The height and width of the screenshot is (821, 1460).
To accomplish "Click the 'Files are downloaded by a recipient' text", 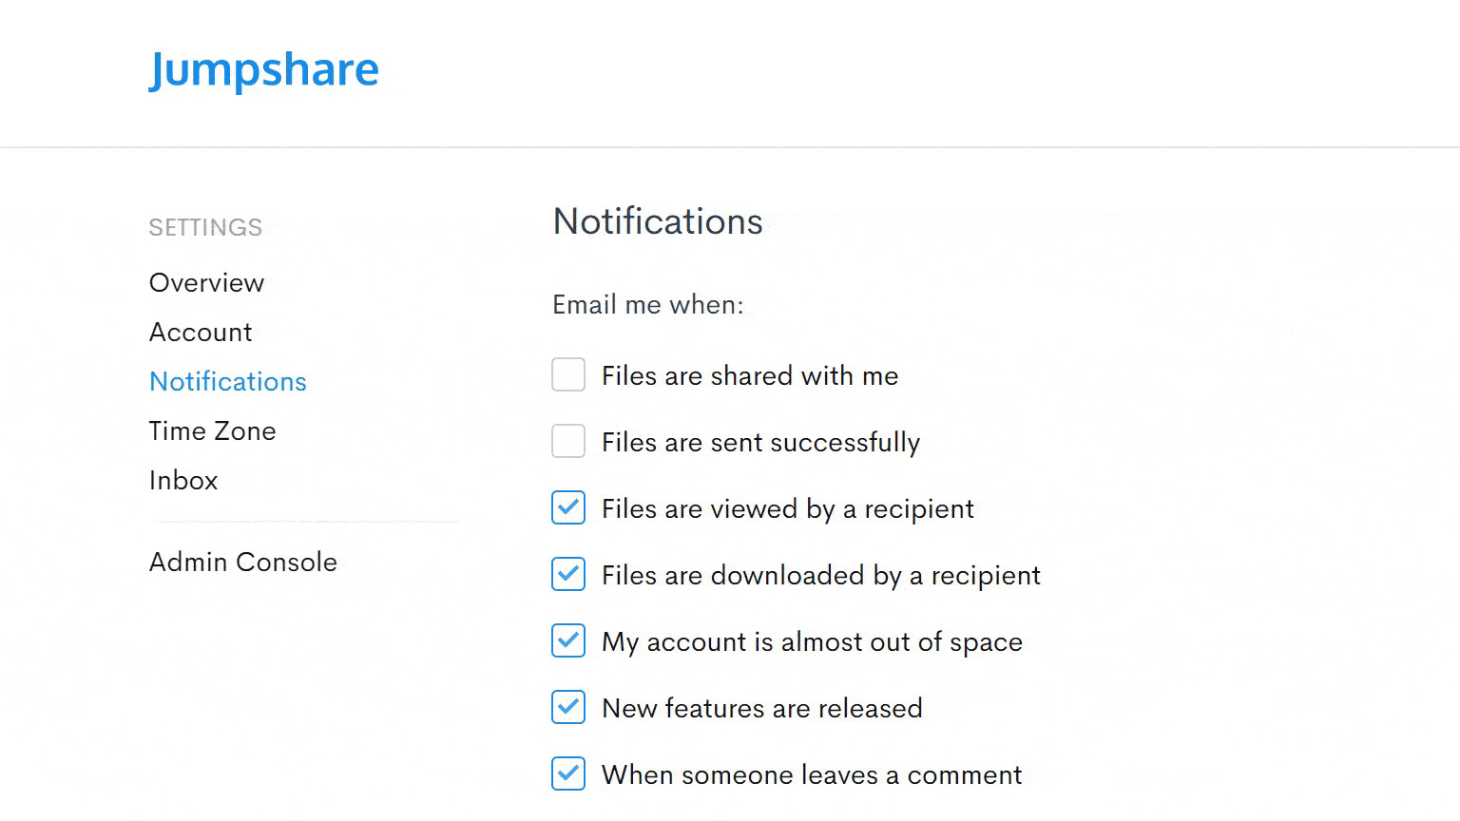I will point(820,576).
